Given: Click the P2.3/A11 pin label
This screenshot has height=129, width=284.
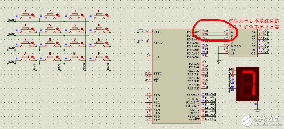Looking at the screenshot, I should pyautogui.click(x=193, y=74).
